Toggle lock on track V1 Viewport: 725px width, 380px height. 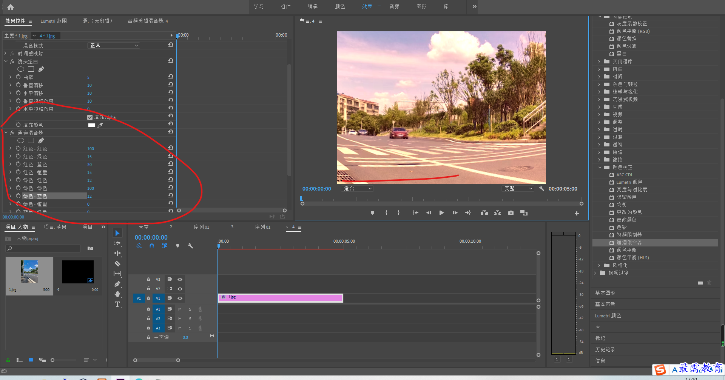[149, 298]
